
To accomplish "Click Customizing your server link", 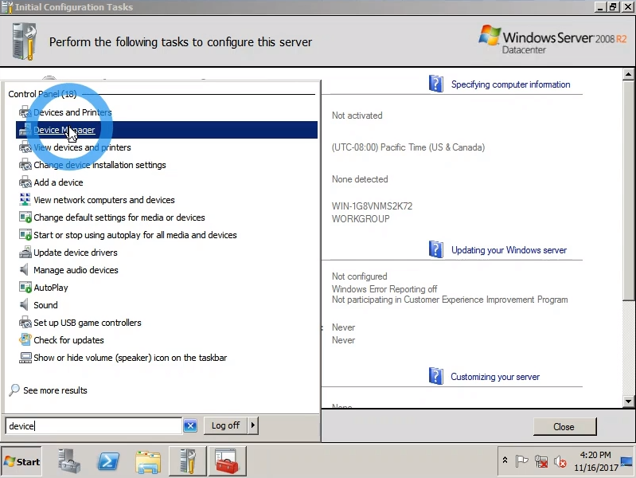I will pyautogui.click(x=495, y=377).
